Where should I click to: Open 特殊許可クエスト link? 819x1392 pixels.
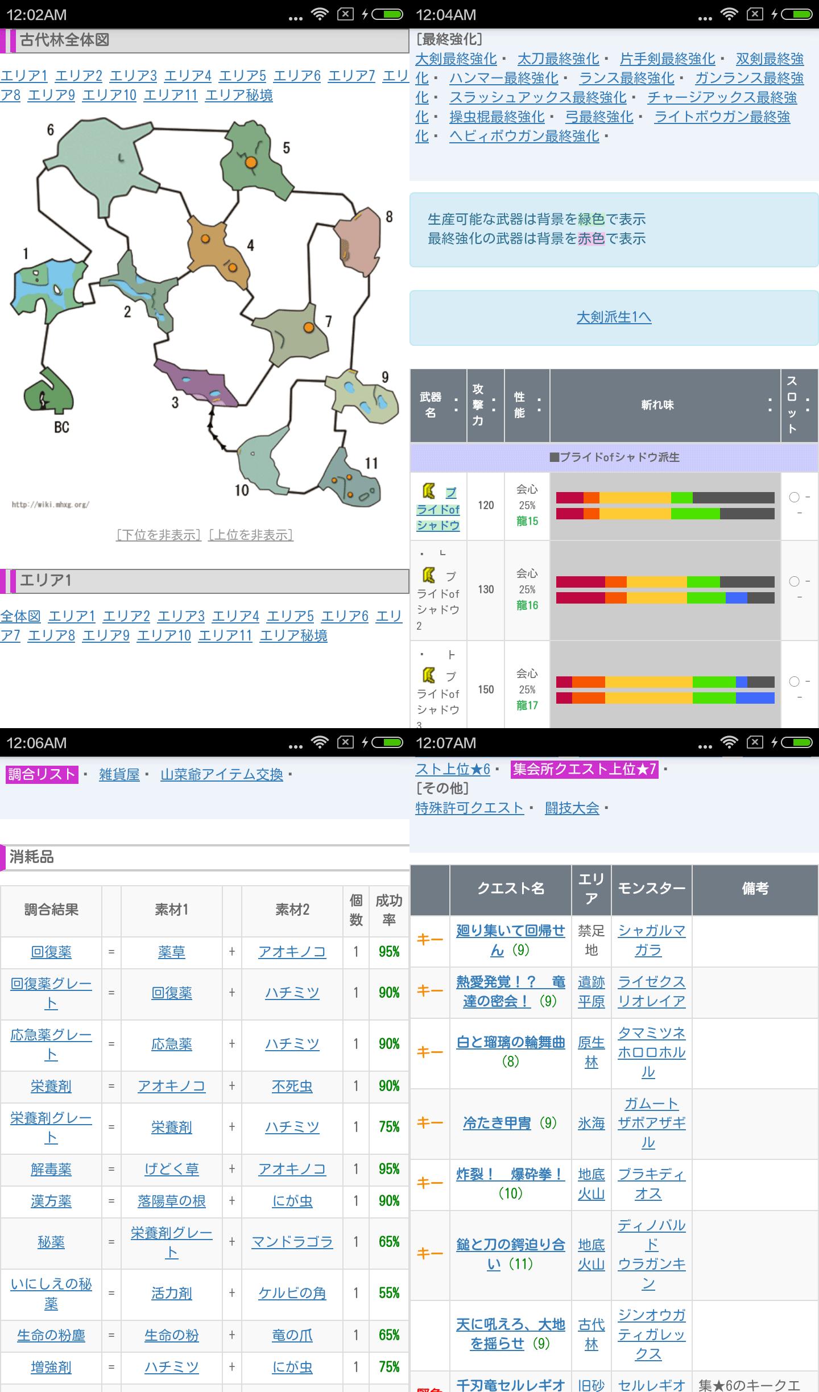(x=469, y=808)
